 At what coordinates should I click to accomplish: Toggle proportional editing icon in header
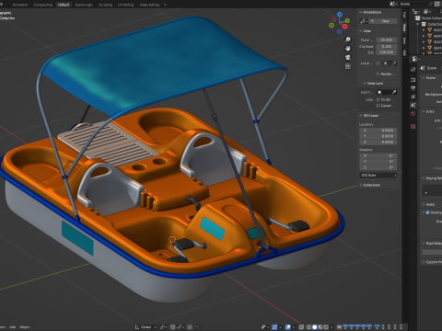coord(190,327)
